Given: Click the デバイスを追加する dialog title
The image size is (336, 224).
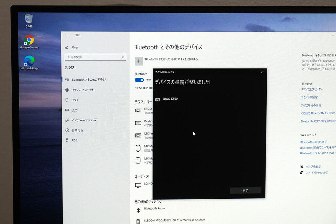Looking at the screenshot, I should coord(165,72).
